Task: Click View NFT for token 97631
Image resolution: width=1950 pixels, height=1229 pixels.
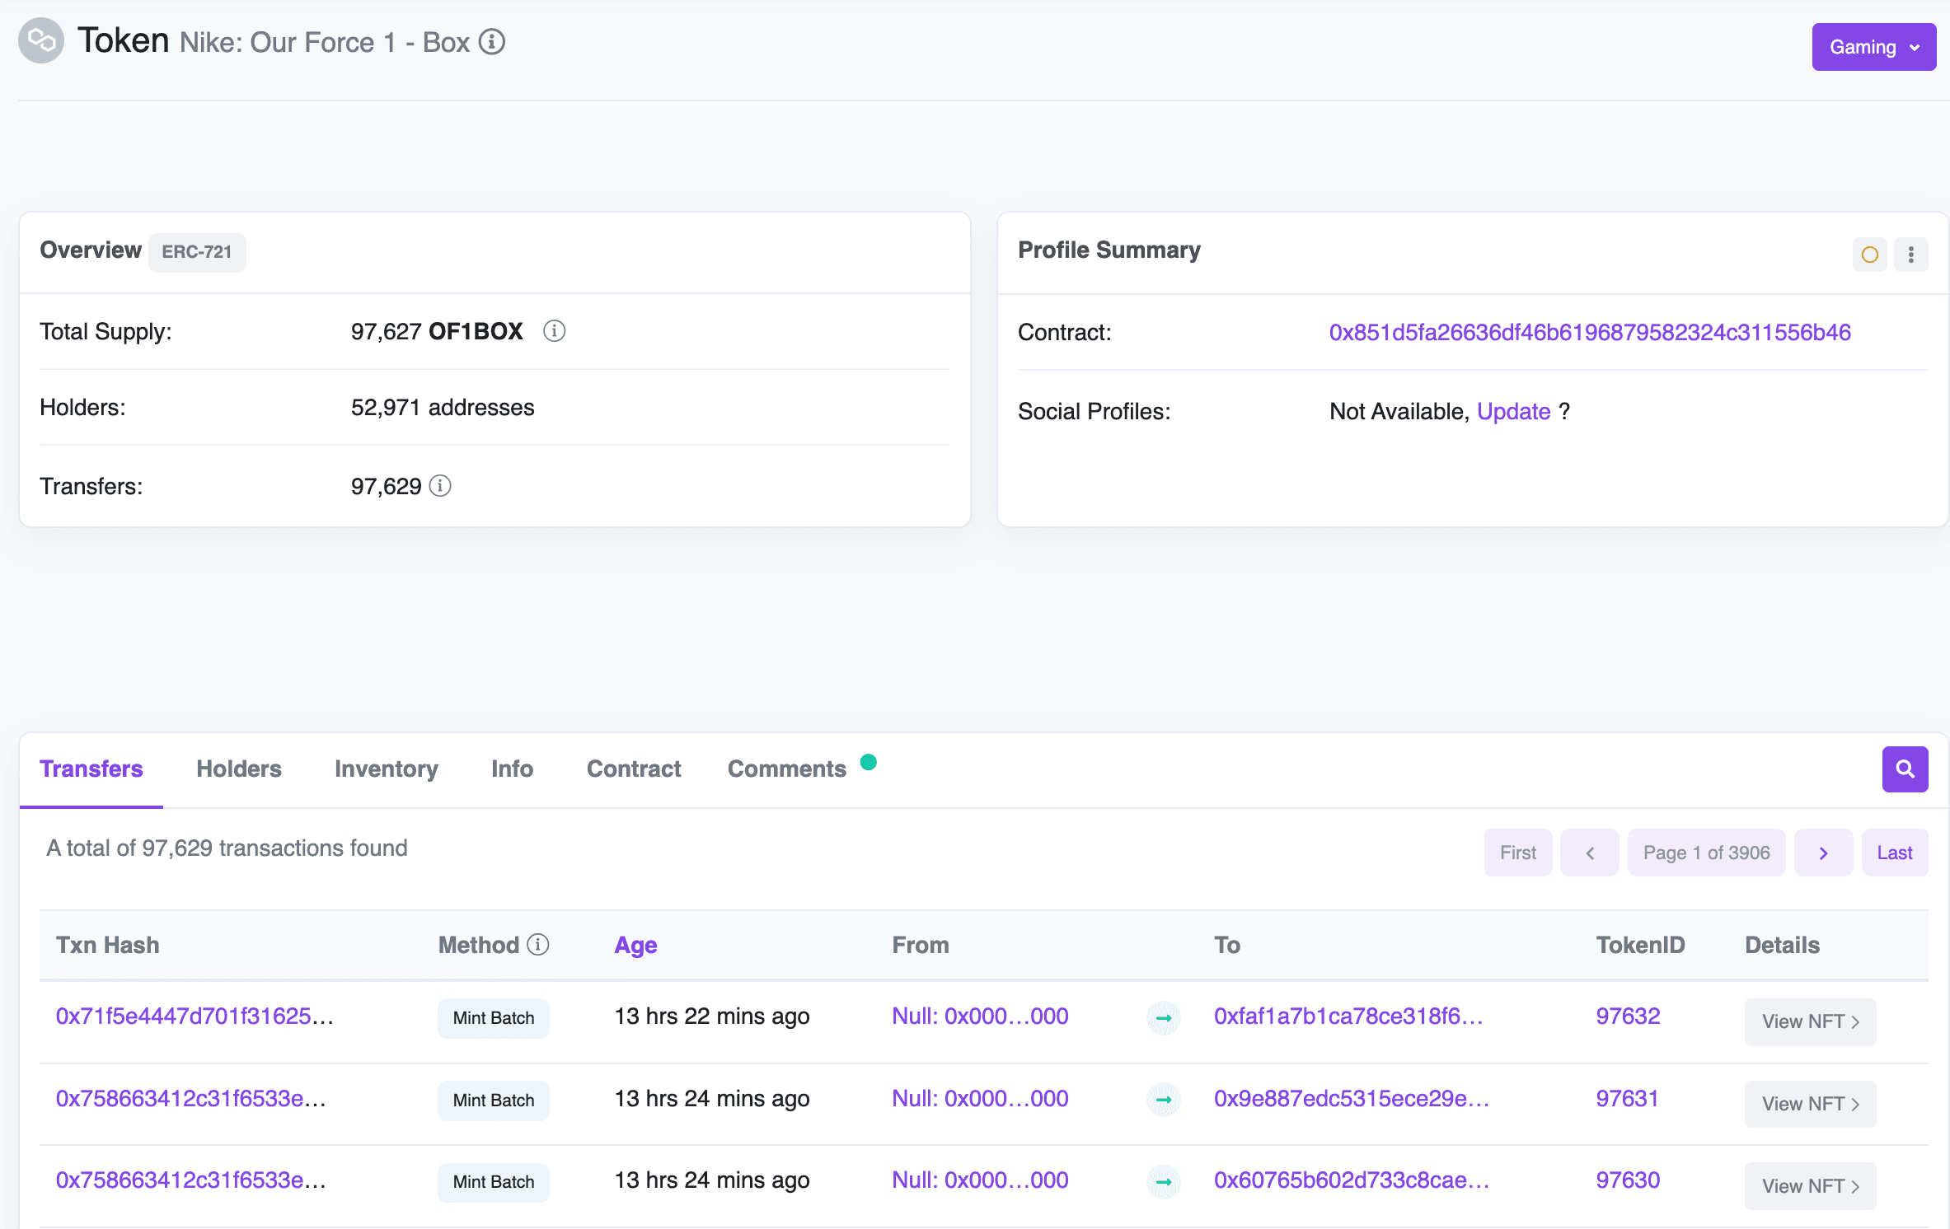Action: (x=1810, y=1104)
